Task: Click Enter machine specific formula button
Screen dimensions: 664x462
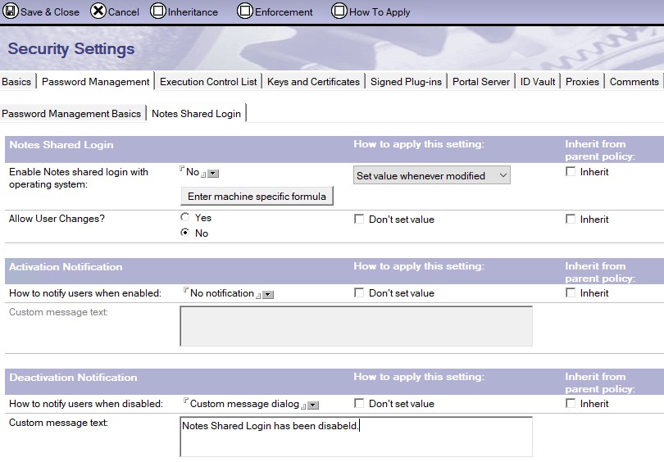Action: tap(257, 197)
